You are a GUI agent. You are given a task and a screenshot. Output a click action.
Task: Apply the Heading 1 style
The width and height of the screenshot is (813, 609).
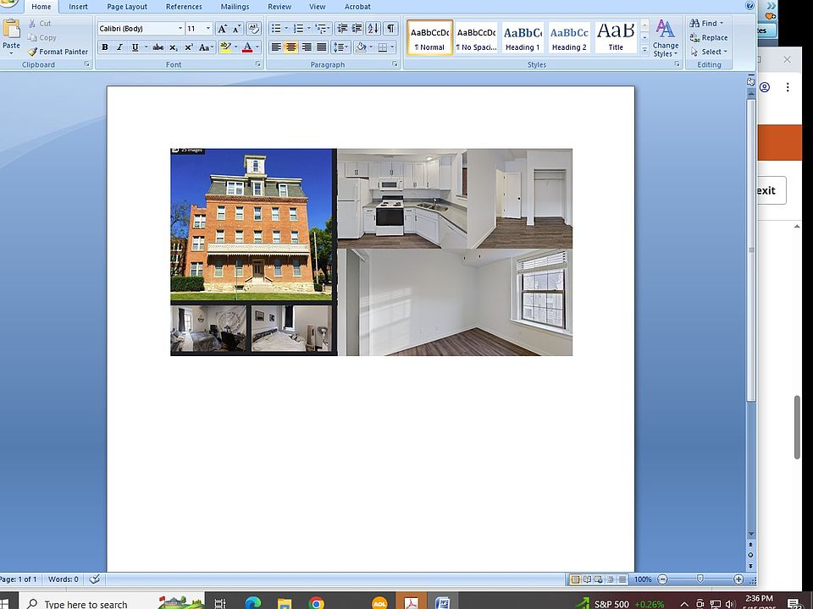point(523,38)
